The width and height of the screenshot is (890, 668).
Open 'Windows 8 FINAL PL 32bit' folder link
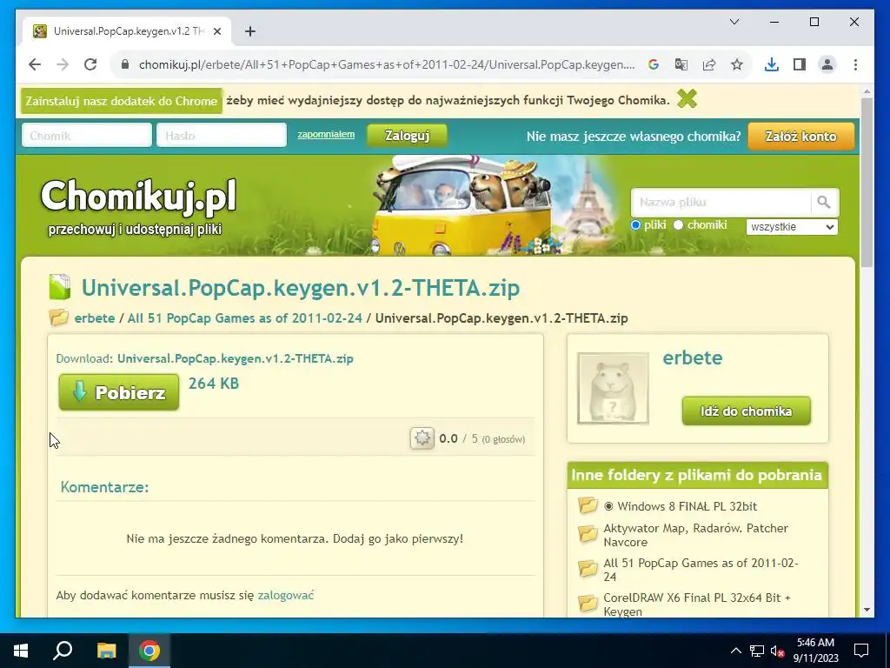click(x=687, y=506)
